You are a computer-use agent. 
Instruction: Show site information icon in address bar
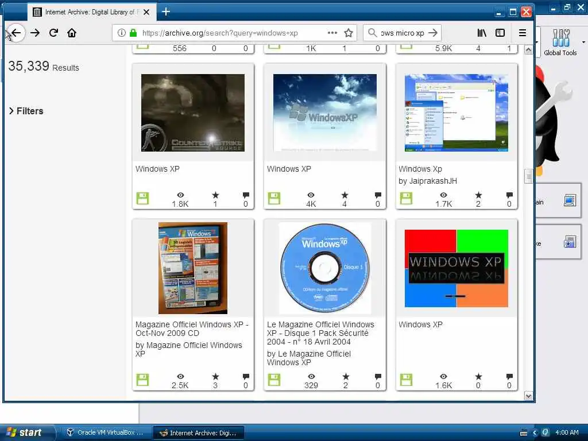pyautogui.click(x=122, y=33)
